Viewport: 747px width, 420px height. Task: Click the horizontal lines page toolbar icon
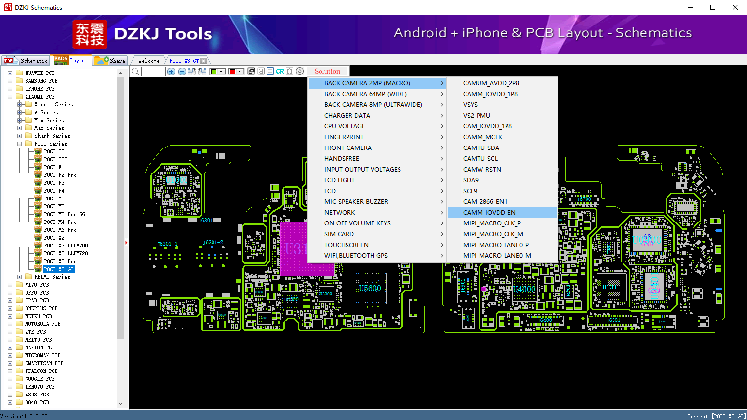(270, 71)
